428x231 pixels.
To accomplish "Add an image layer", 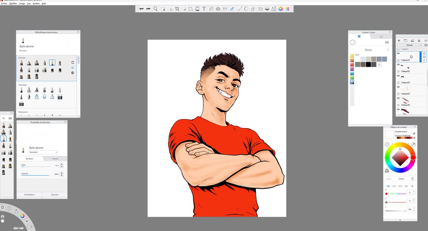I will tap(412, 41).
